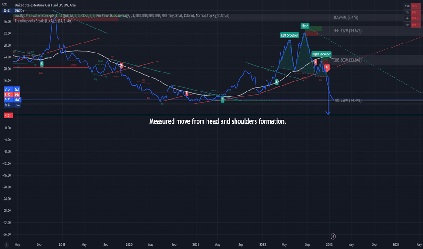The height and width of the screenshot is (249, 423).
Task: Click the Head pattern label
Action: [305, 26]
